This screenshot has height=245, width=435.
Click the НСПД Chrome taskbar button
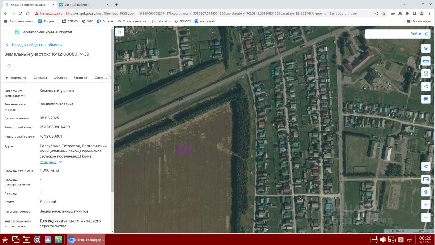pyautogui.click(x=86, y=240)
